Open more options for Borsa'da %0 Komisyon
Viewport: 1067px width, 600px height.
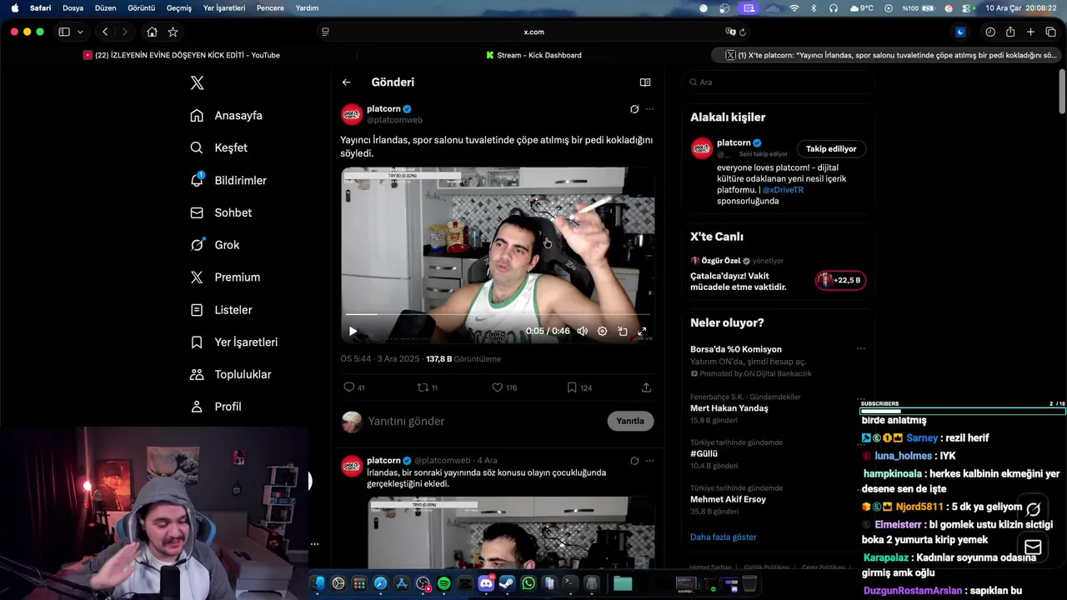pyautogui.click(x=860, y=349)
